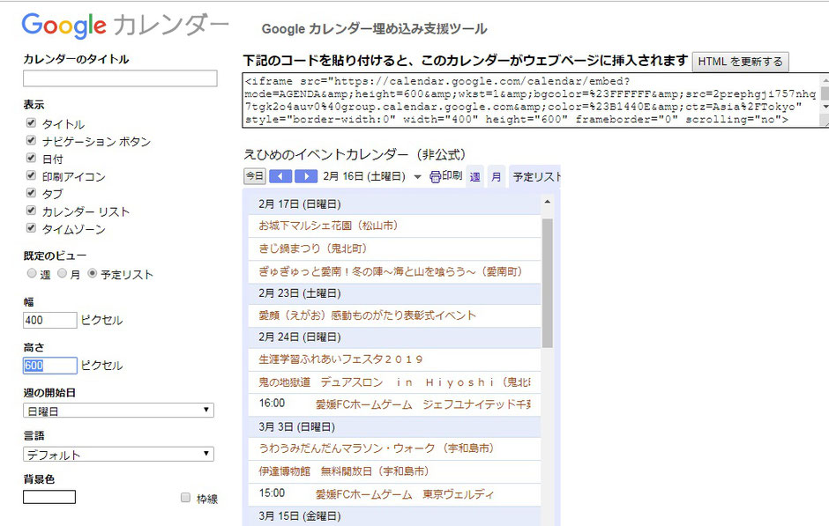Open うわうみだんだんマラソン・ウォーク event
Screen dimensions: 829x526
[x=377, y=448]
